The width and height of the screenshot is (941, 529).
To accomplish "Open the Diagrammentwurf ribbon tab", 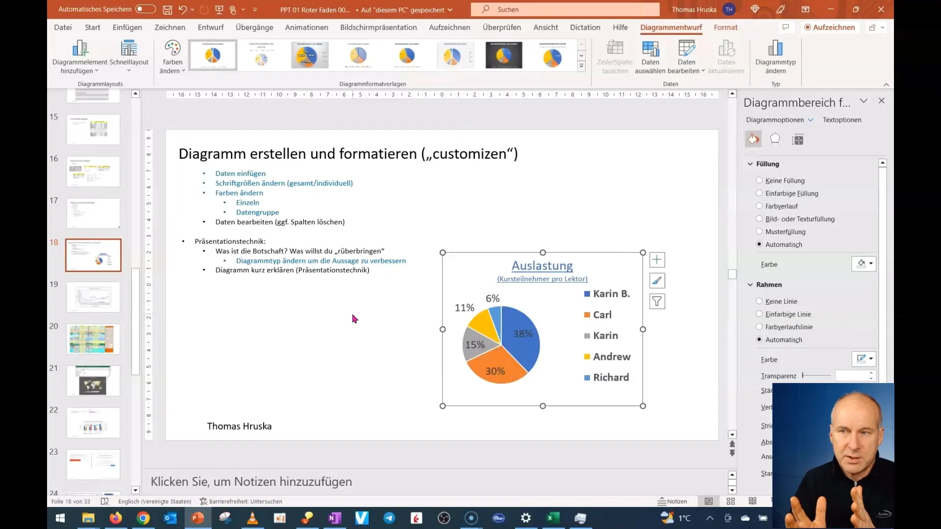I will coord(671,27).
